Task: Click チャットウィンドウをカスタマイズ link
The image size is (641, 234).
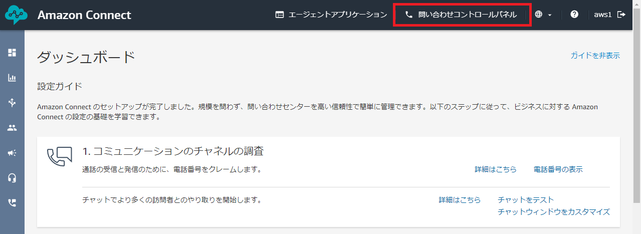Action: [554, 212]
